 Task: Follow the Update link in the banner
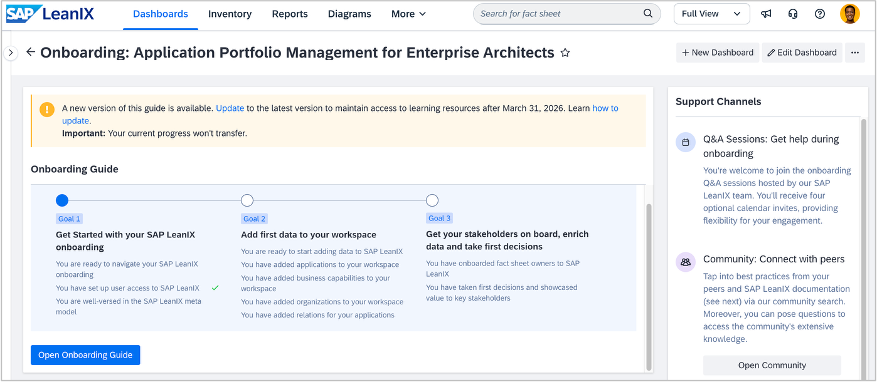tap(230, 108)
